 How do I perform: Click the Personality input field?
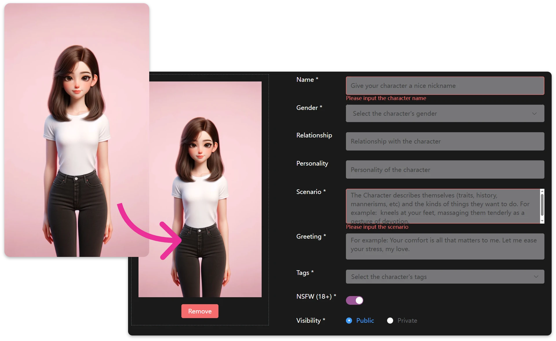(445, 170)
